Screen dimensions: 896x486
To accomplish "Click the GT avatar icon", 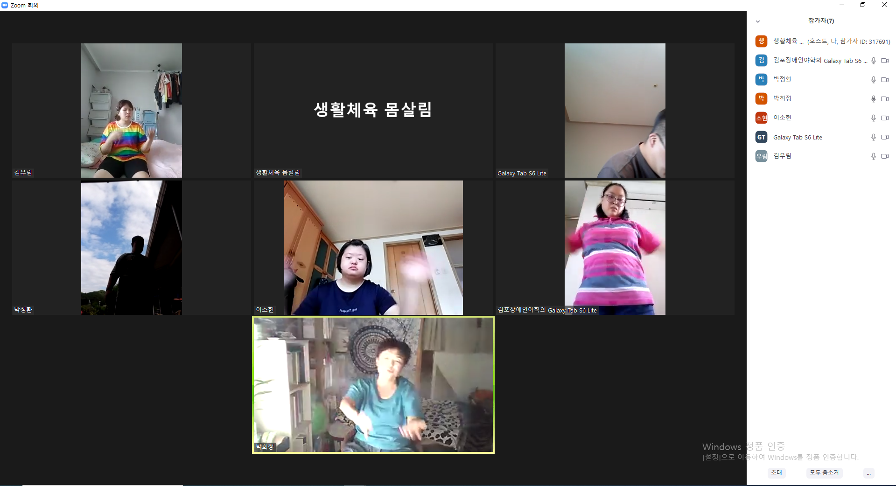I will tap(761, 137).
